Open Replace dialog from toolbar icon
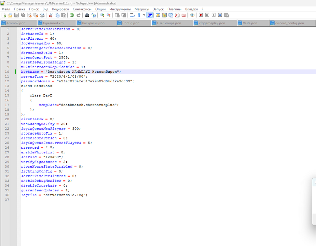Viewport: 316px width, 246px height. pos(94,15)
